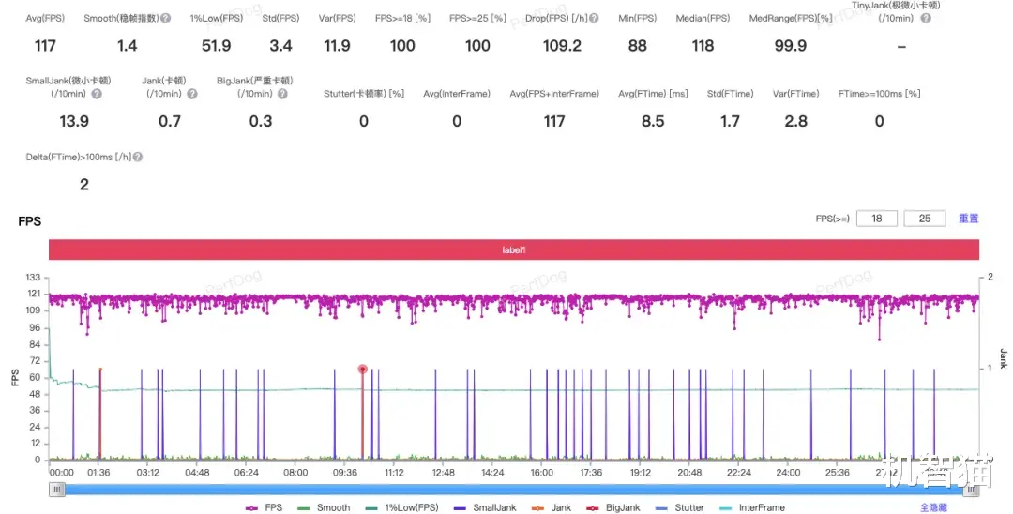Click TinyJank help question mark icon
Screen dimensions: 1013x514
click(x=926, y=18)
